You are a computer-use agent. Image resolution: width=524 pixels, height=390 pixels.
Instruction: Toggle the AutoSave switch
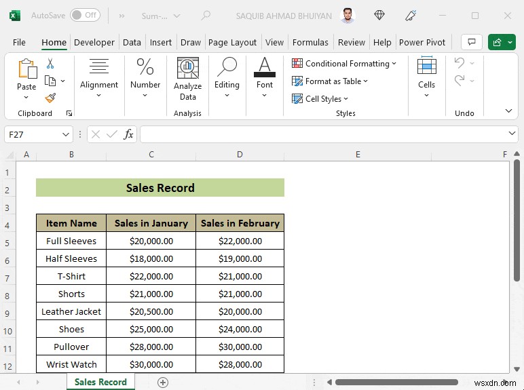[x=85, y=15]
